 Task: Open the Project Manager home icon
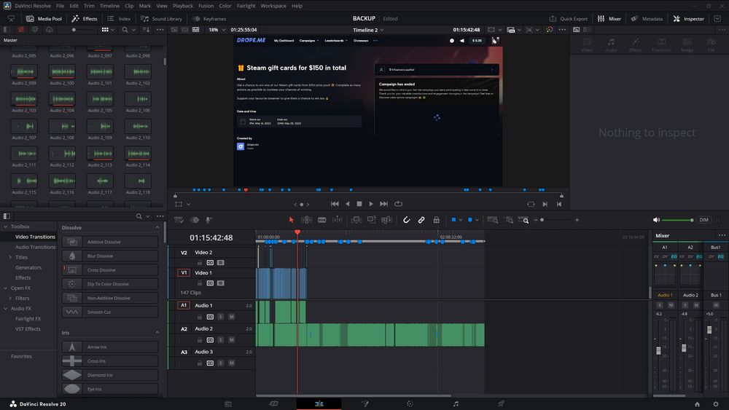697,404
